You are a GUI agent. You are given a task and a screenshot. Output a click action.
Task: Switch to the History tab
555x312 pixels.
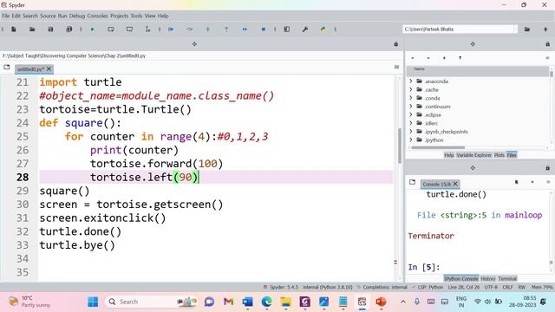(488, 279)
